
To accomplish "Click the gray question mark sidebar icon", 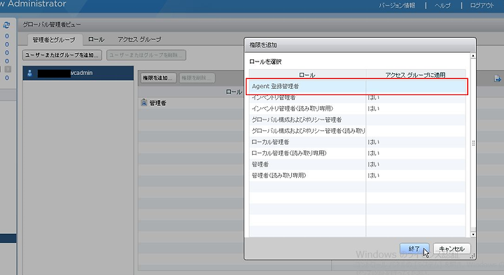I will coord(8,69).
